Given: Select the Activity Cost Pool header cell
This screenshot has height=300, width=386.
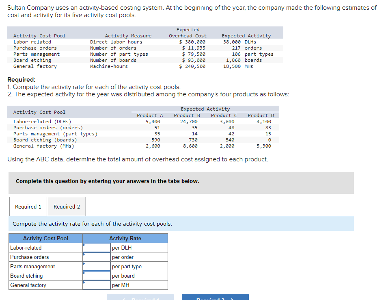Looking at the screenshot, I should [45, 238].
